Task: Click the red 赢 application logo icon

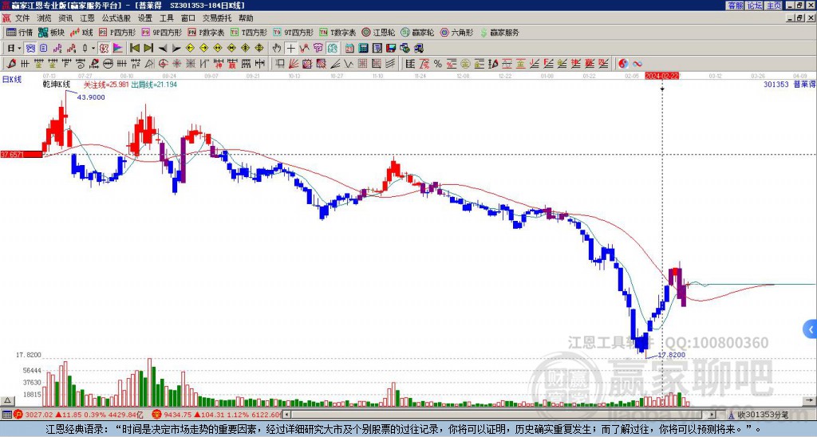Action: 6,18
